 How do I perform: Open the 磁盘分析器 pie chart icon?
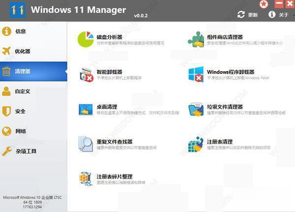point(86,40)
